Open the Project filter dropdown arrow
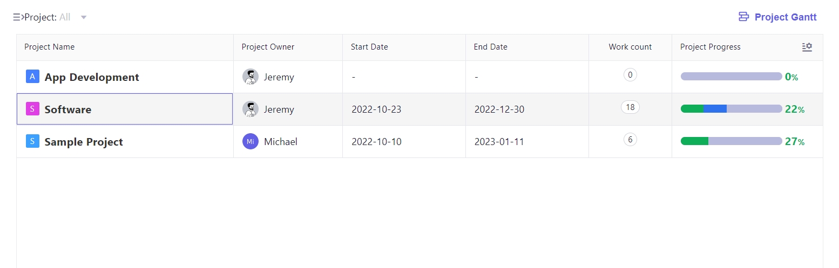Screen dimensions: 839x268 coord(84,17)
